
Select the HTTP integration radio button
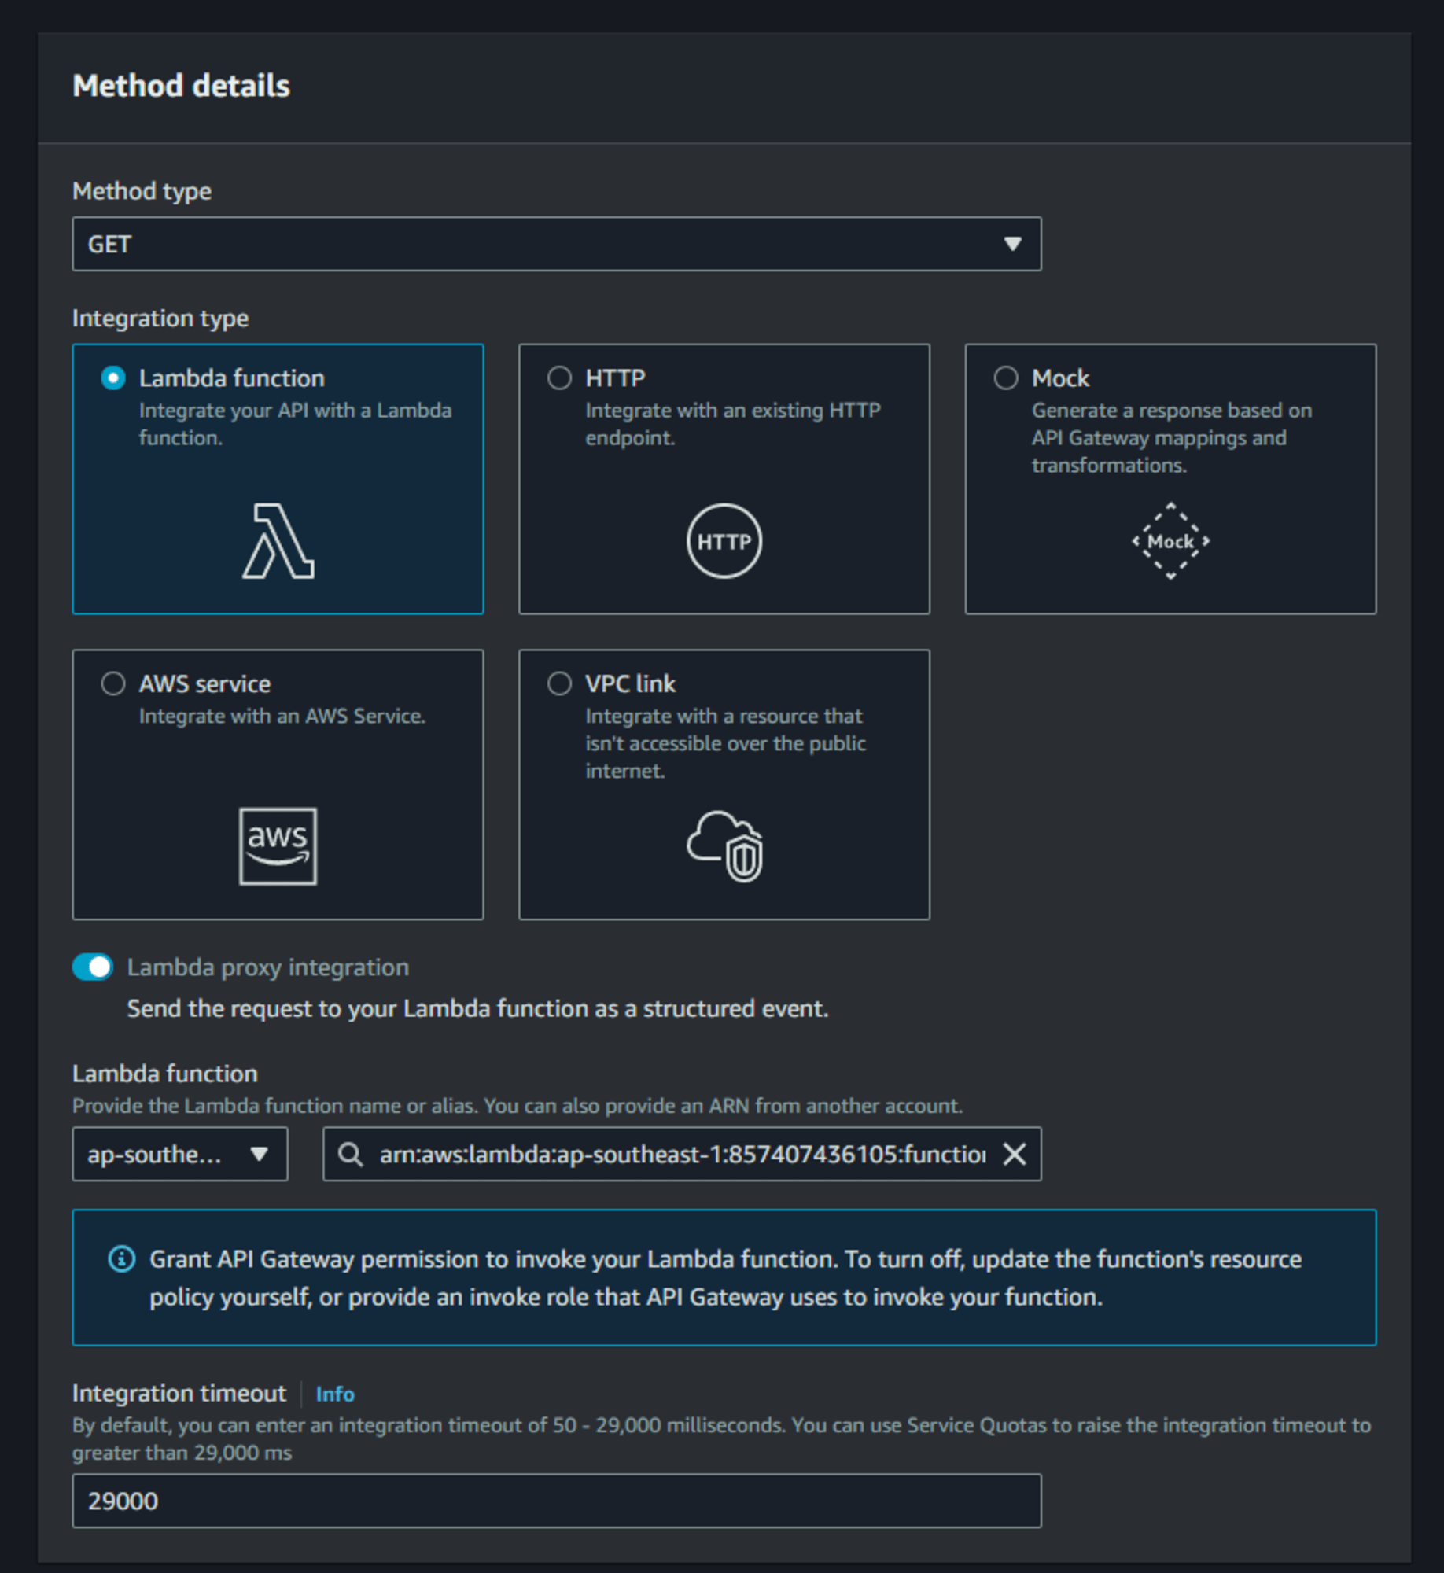click(x=559, y=378)
